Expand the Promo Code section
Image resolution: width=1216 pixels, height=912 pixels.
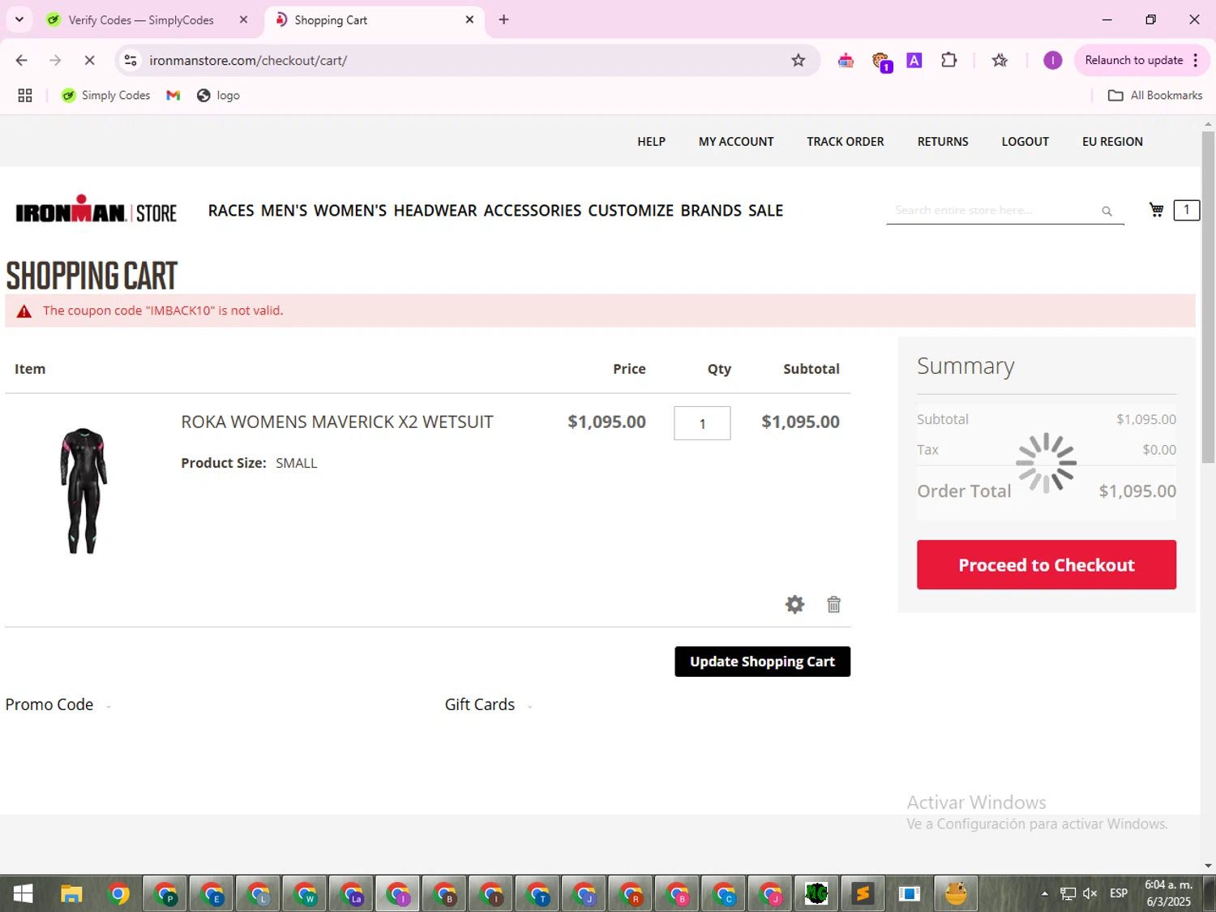[x=58, y=704]
